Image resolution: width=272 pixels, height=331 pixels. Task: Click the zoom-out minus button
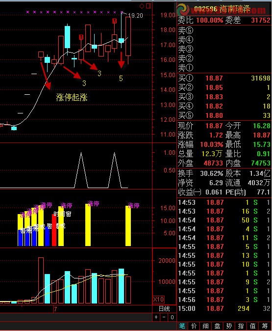(x=164, y=317)
